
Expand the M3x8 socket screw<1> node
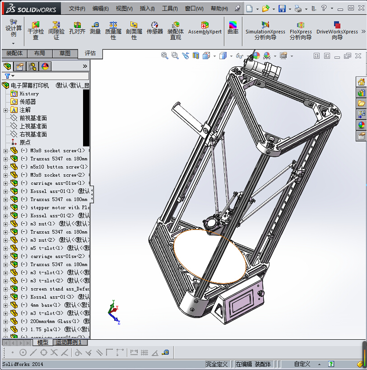(5, 151)
